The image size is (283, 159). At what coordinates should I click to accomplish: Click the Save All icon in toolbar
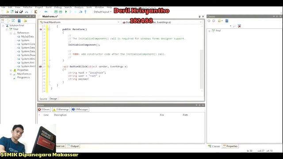pos(21,12)
